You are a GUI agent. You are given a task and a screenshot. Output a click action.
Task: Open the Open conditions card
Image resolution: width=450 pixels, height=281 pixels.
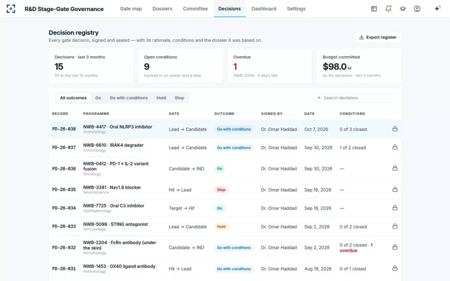180,66
